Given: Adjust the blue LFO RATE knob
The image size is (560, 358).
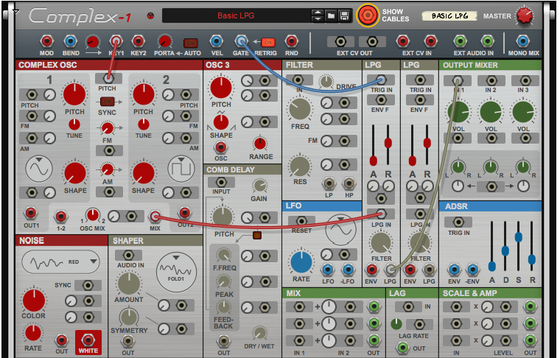Looking at the screenshot, I should [x=301, y=262].
